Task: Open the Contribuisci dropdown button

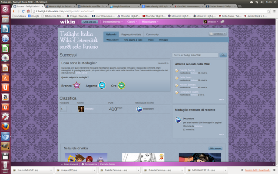Action: (218, 34)
